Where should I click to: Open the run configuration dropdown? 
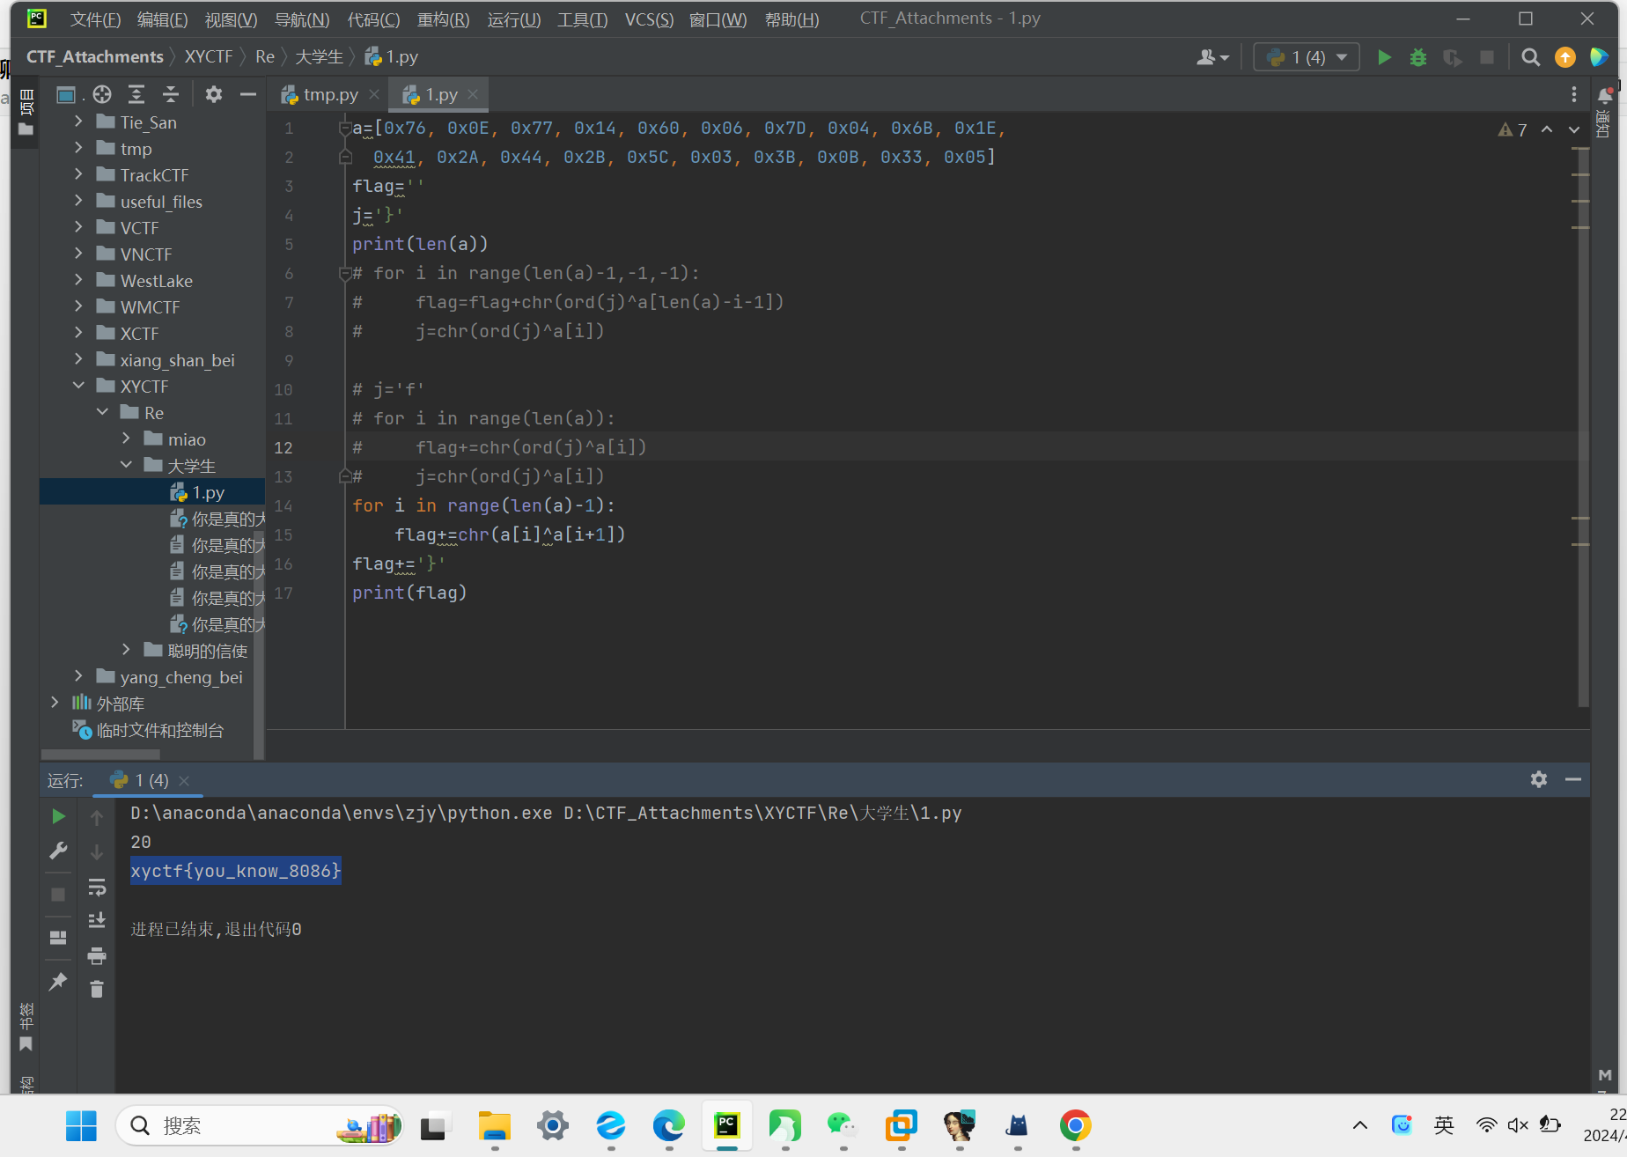point(1307,57)
